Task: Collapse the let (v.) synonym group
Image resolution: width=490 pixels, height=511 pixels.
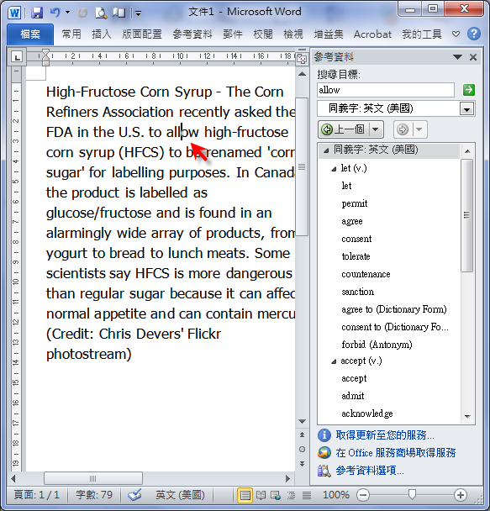Action: click(334, 169)
